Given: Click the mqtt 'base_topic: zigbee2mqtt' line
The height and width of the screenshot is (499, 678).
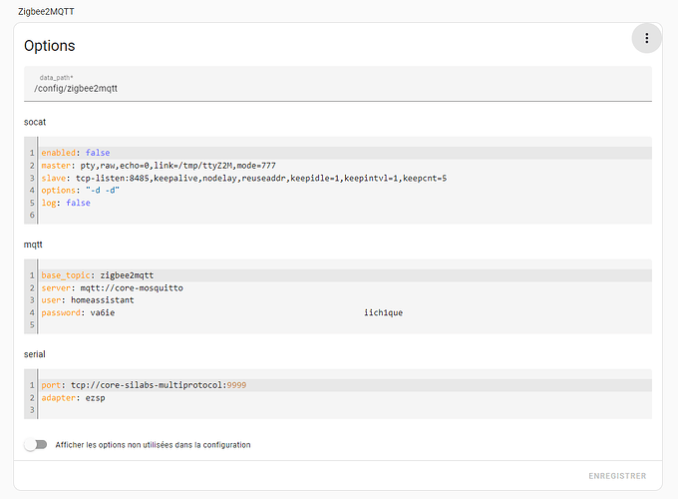Looking at the screenshot, I should 346,275.
